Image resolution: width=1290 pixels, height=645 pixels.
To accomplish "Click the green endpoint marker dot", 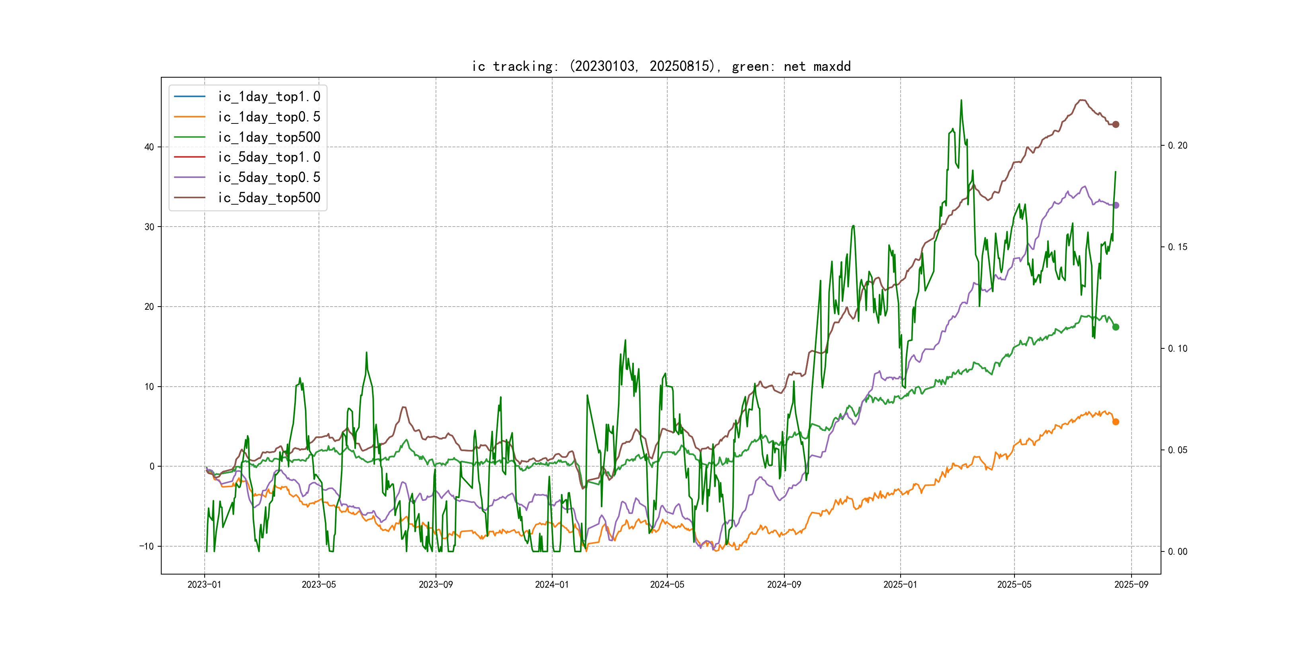I will [x=1116, y=327].
